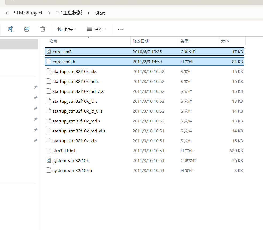Viewport: 263px width, 230px height.
Task: Expand the chevron before STM32Project
Action: [7, 13]
